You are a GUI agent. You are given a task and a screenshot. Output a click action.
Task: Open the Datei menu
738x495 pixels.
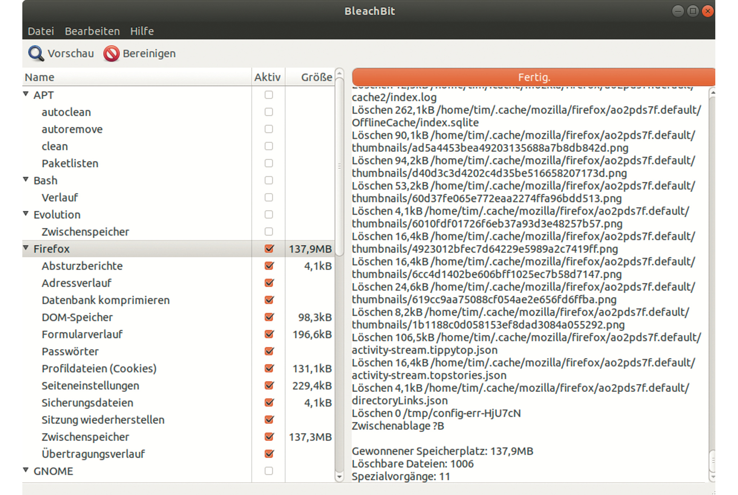tap(41, 31)
